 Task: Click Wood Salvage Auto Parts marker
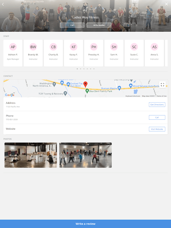131,85
